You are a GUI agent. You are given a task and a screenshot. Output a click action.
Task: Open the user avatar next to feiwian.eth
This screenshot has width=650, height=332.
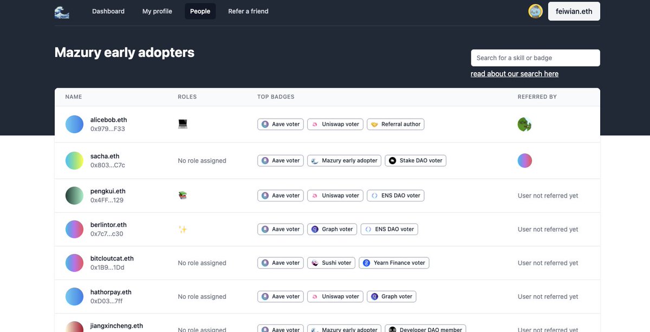(535, 11)
